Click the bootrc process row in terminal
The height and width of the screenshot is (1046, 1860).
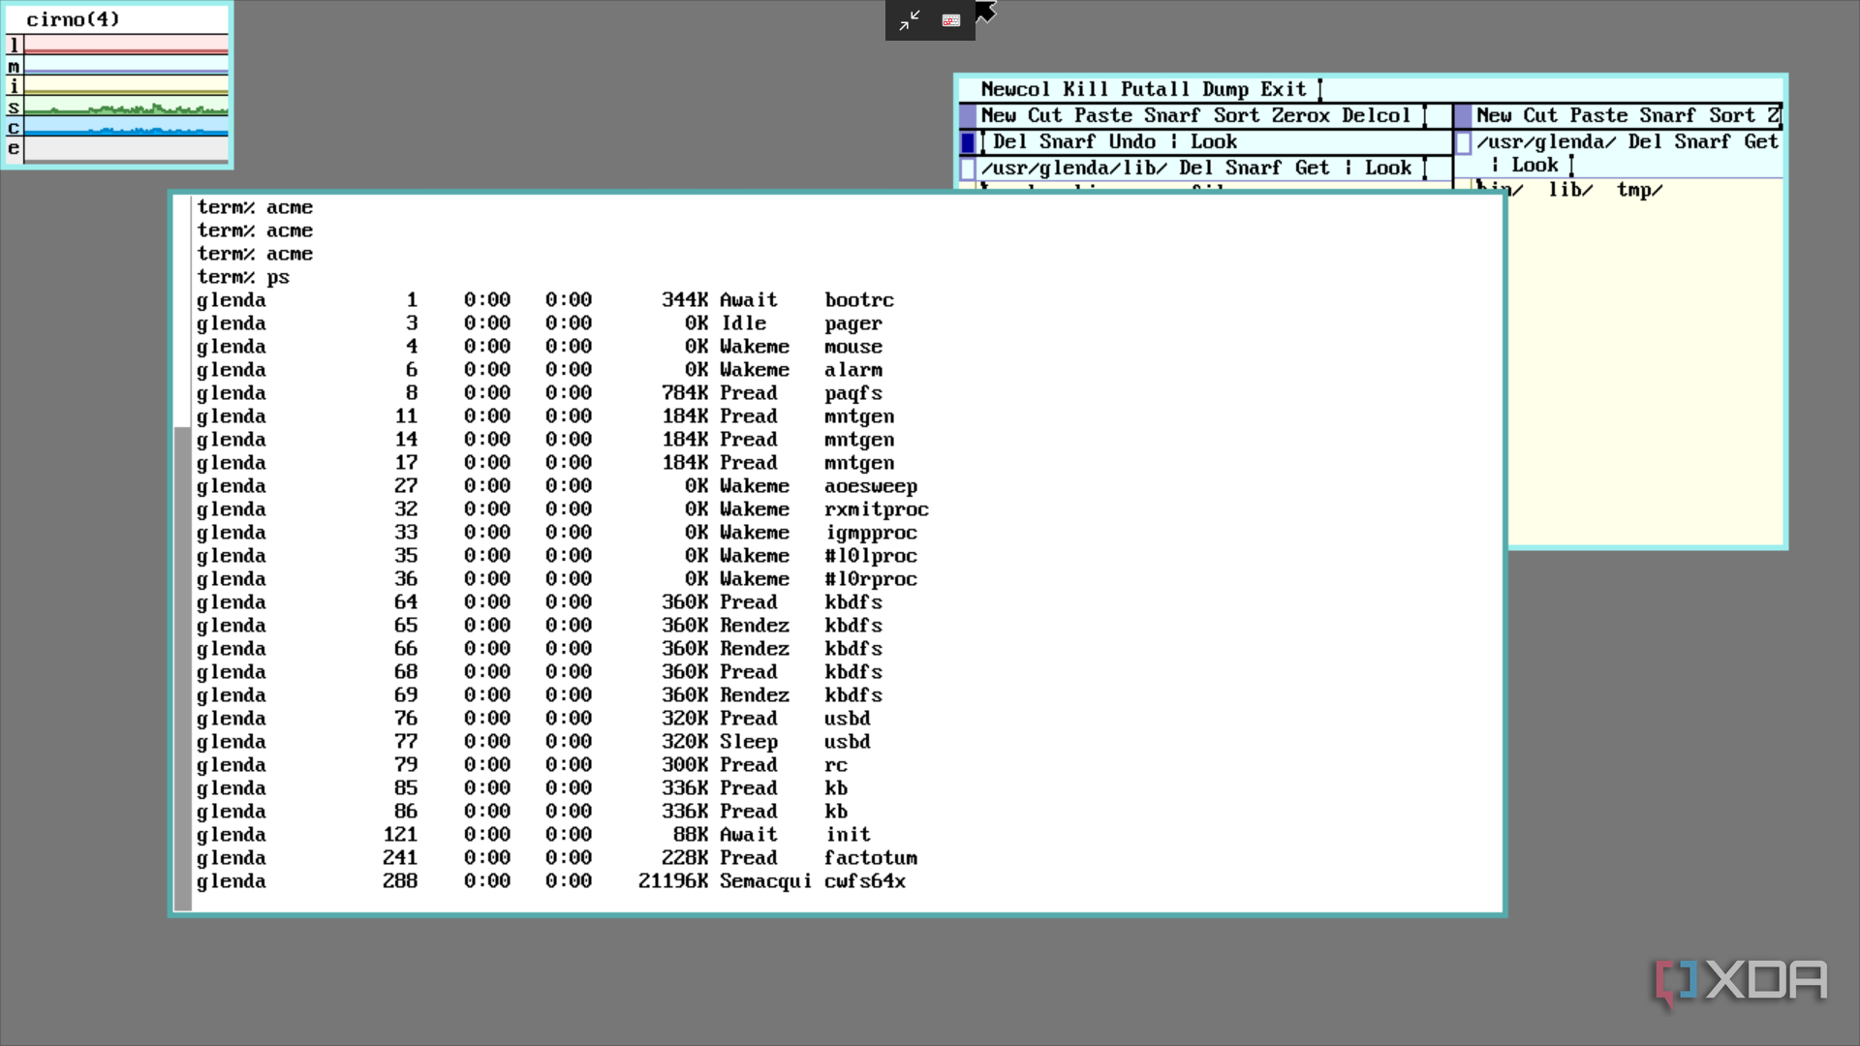pyautogui.click(x=545, y=300)
